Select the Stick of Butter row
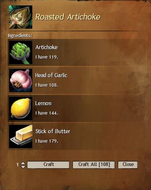 pyautogui.click(x=77, y=136)
